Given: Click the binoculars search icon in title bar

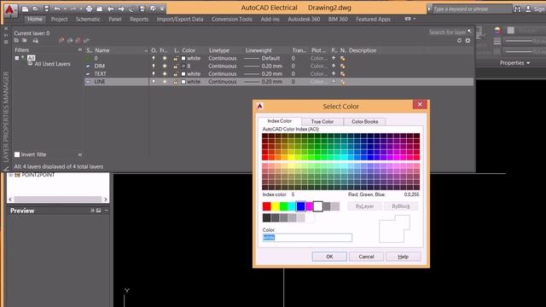Looking at the screenshot, I should [x=518, y=9].
